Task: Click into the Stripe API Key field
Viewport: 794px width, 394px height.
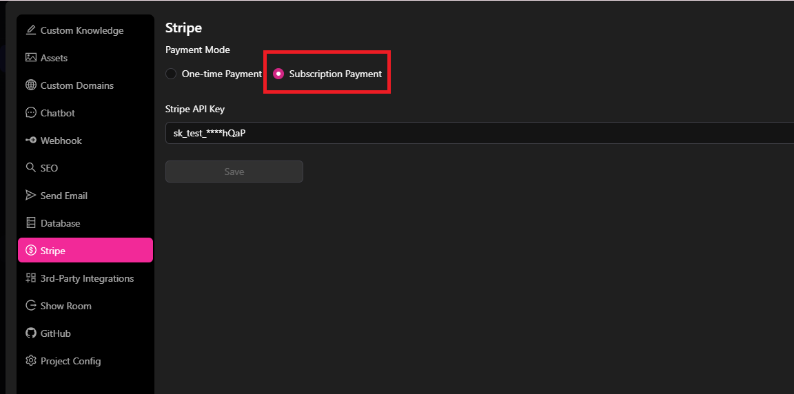Action: 476,133
